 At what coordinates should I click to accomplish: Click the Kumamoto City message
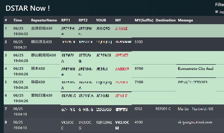(x=195, y=69)
